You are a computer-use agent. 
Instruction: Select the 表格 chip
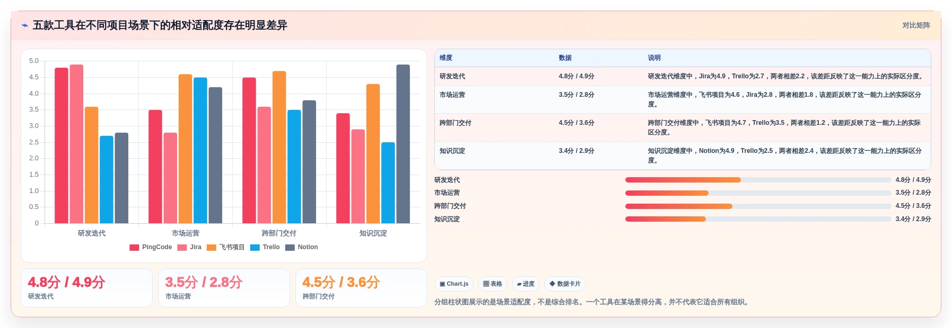tap(493, 284)
